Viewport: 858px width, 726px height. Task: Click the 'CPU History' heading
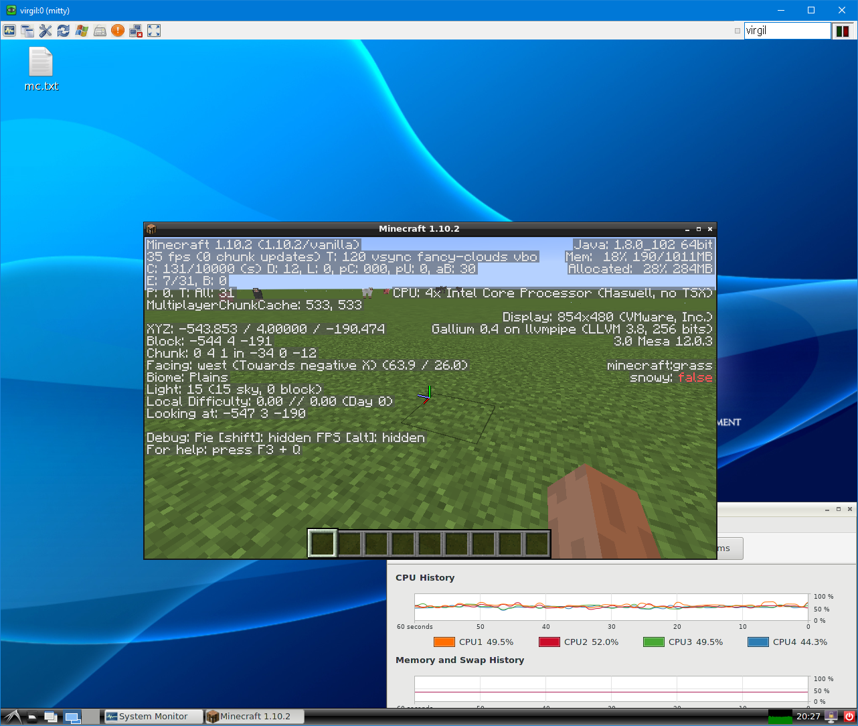pyautogui.click(x=425, y=577)
